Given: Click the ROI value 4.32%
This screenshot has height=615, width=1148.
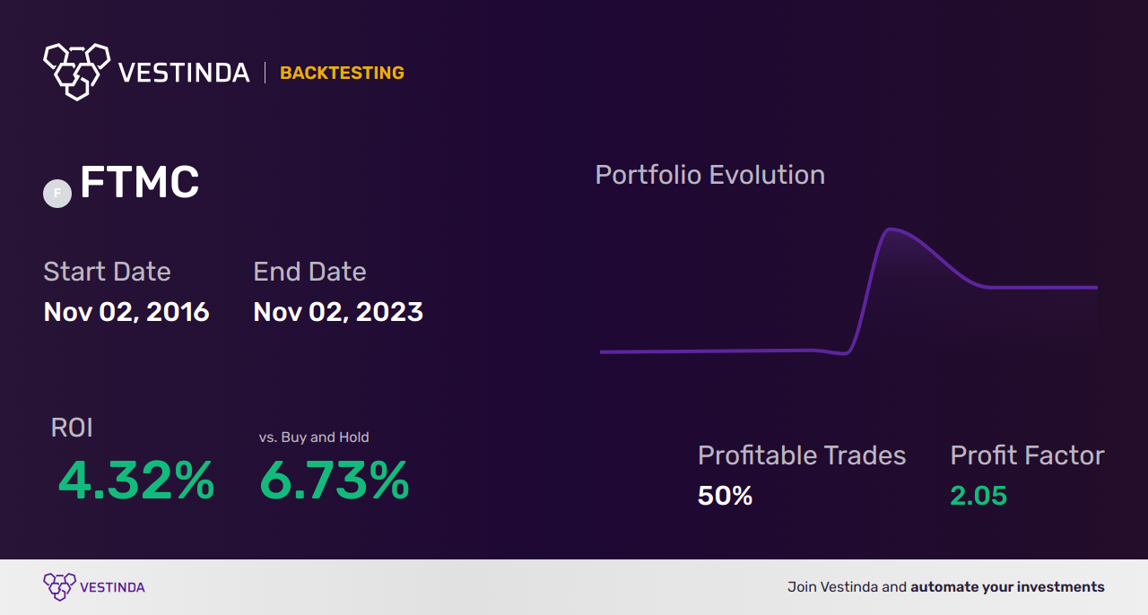Looking at the screenshot, I should [136, 481].
